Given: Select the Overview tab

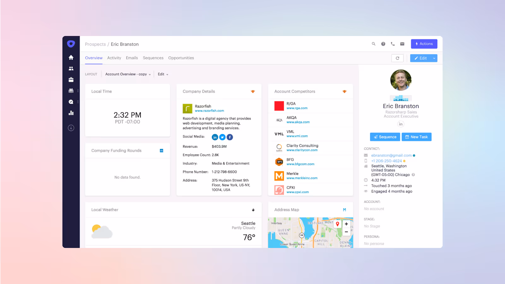Looking at the screenshot, I should tap(94, 58).
